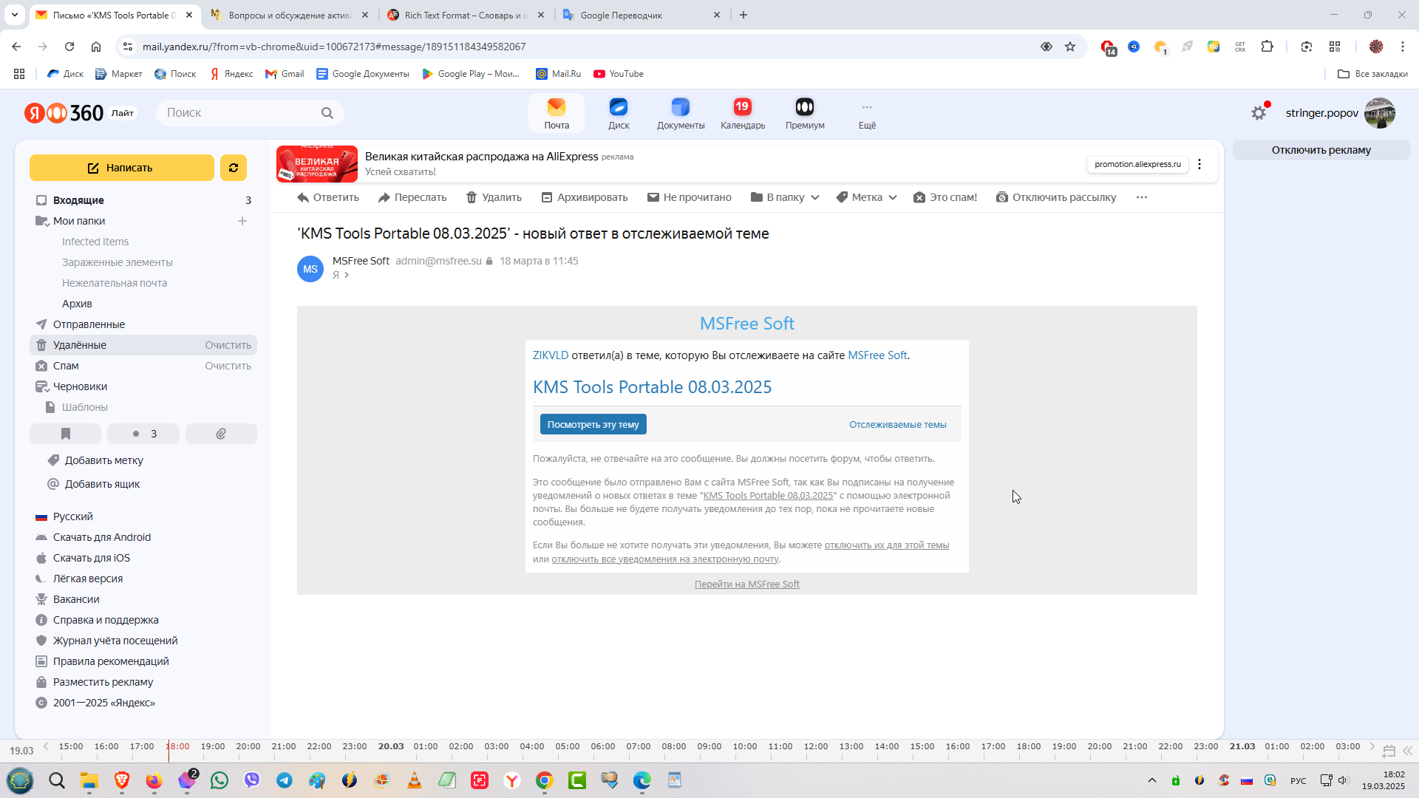Toggle the unread messages filter showing 3
The width and height of the screenshot is (1419, 798).
click(x=143, y=434)
